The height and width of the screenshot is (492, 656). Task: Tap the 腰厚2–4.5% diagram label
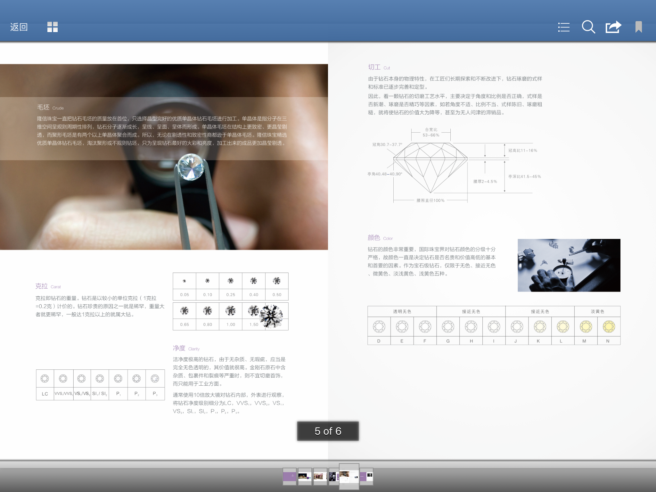click(485, 182)
